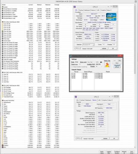Click the icon beside Uncore Clock
138x154 pixels.
pyautogui.click(x=3, y=41)
